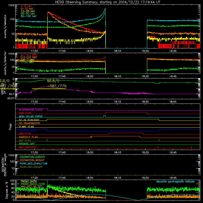This screenshot has width=203, height=203.
Task: Click the NON_SOLAR_EVENT pulse near 18:08
Action: click(x=105, y=116)
